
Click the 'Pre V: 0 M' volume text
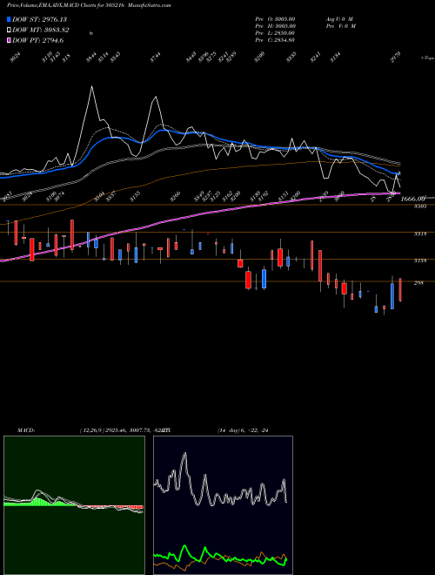[x=340, y=26]
